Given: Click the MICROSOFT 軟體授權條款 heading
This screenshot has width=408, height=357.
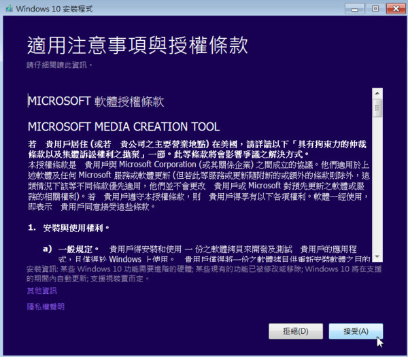Looking at the screenshot, I should 96,101.
